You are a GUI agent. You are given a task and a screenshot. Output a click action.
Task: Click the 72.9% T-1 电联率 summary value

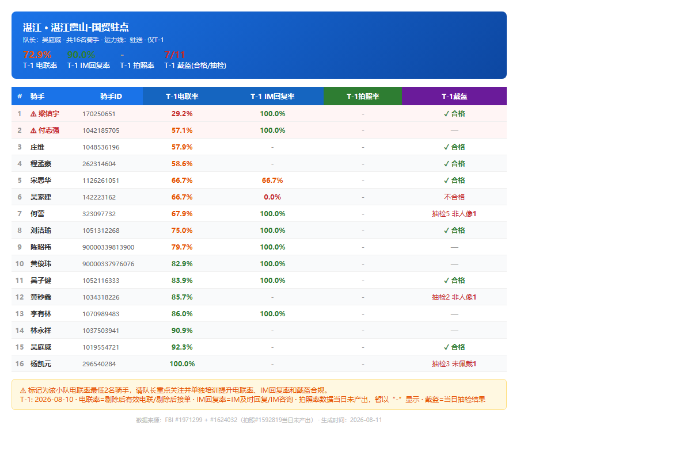pos(37,55)
